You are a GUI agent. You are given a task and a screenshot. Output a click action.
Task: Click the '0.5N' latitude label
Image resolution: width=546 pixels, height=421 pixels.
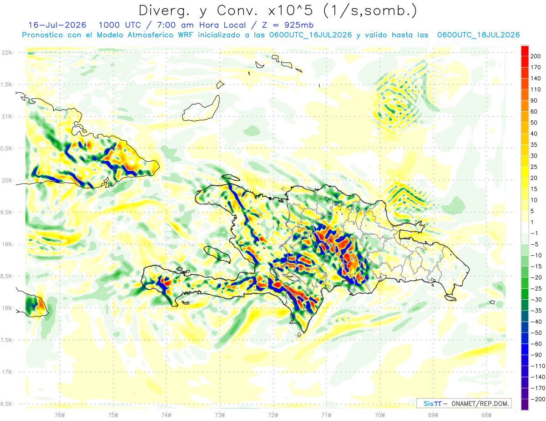[6, 148]
